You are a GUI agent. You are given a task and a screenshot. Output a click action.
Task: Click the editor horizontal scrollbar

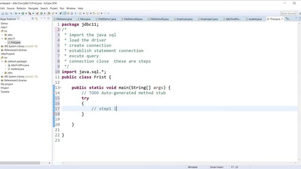pyautogui.click(x=179, y=163)
